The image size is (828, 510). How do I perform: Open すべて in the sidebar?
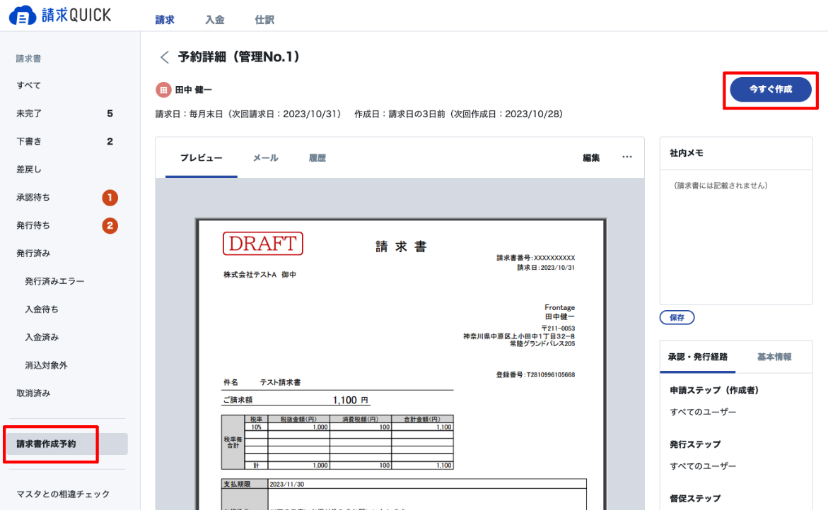[x=28, y=85]
